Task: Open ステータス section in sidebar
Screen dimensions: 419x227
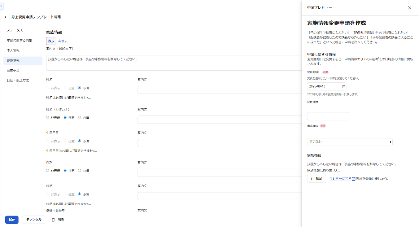Action: coord(23,30)
